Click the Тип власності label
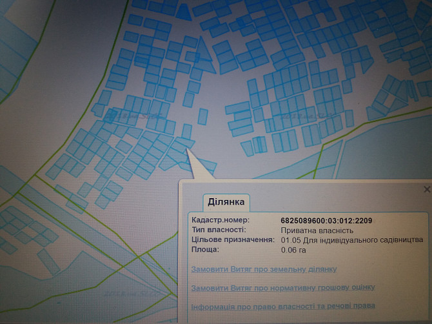This screenshot has width=432, height=324. pos(219,230)
